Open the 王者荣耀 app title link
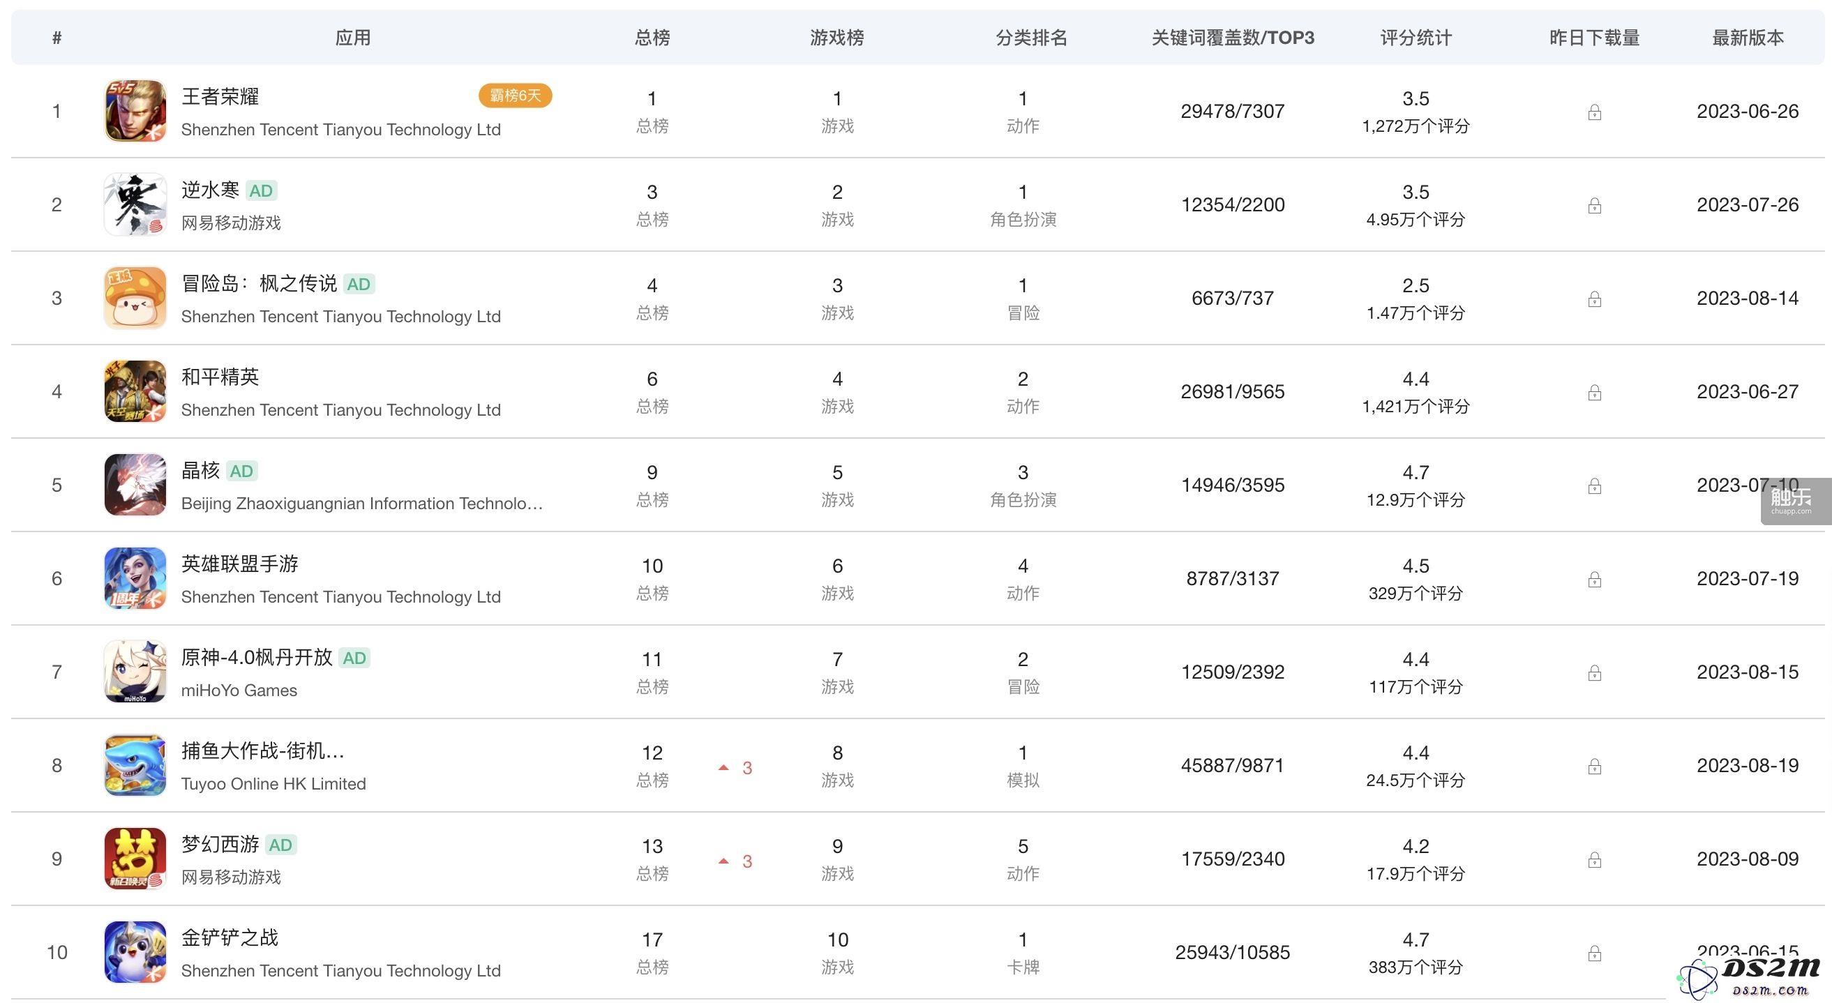 [x=220, y=97]
